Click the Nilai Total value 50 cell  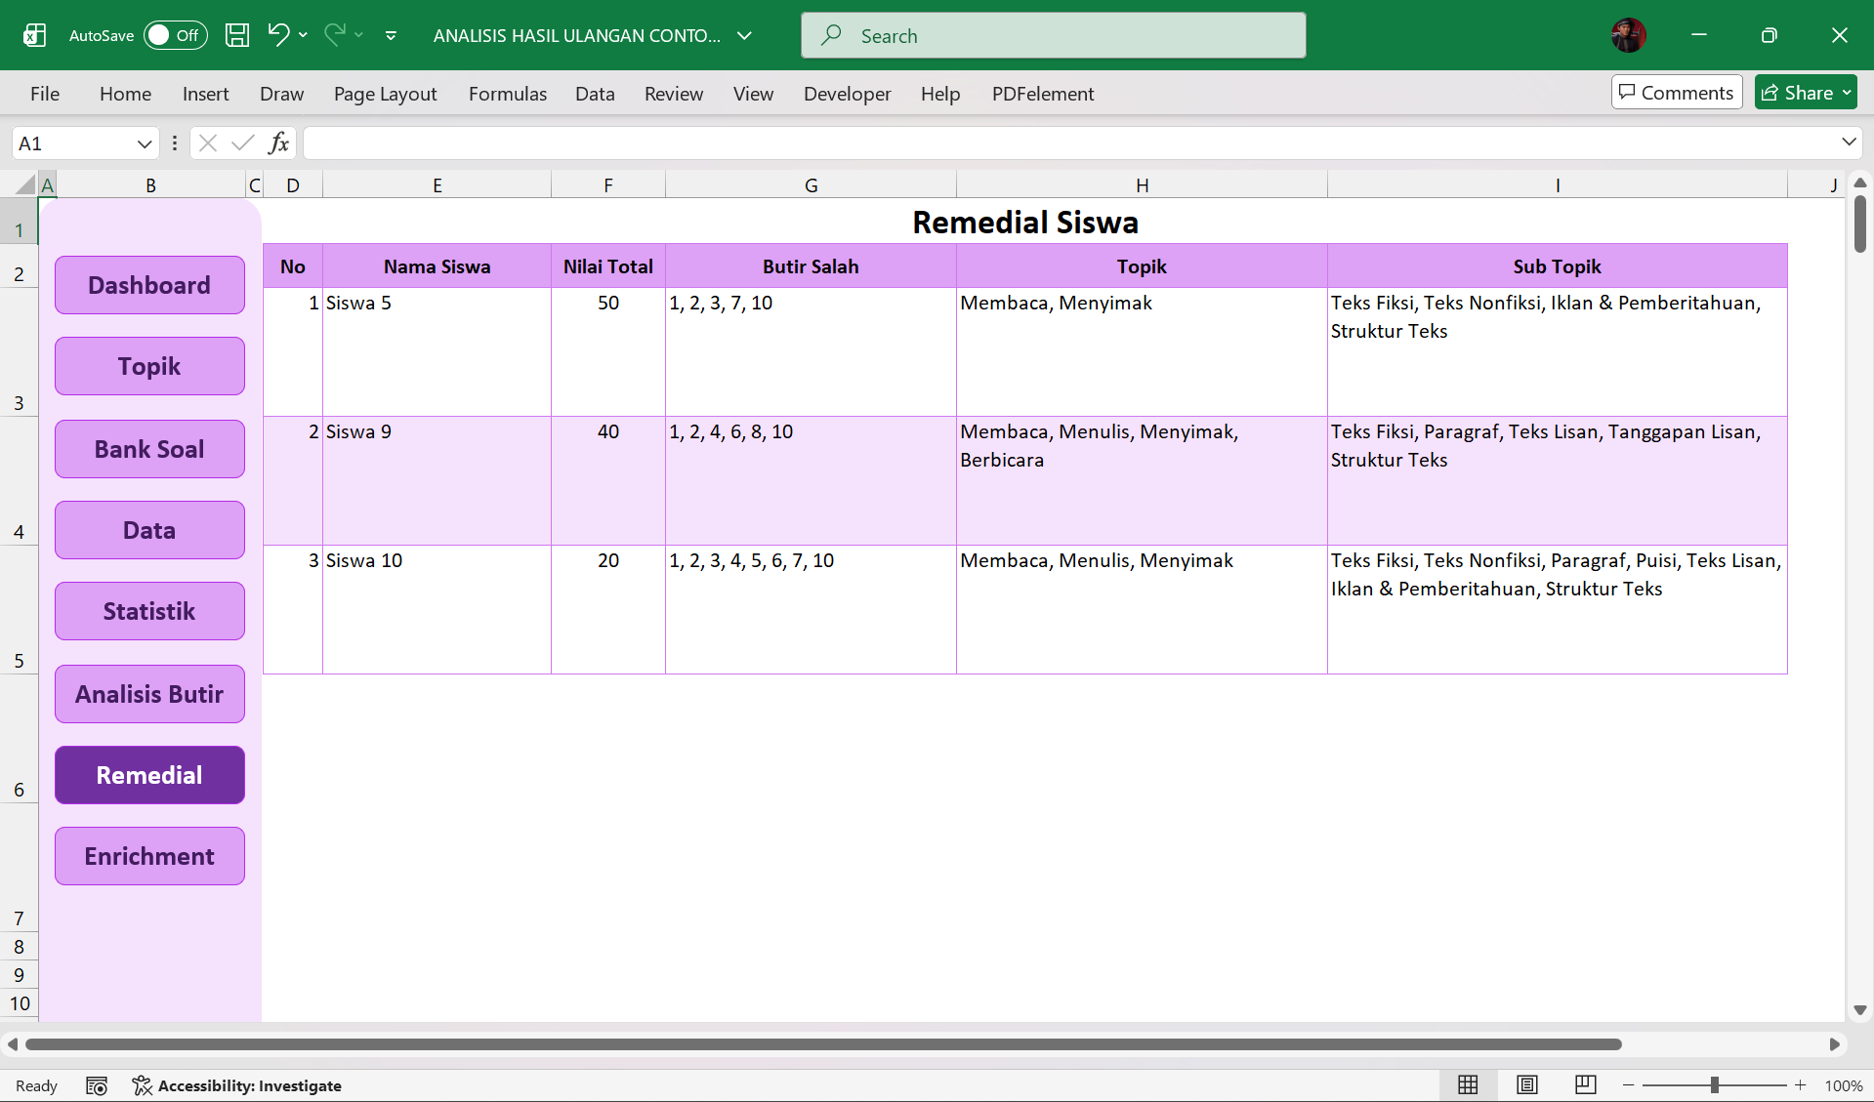[607, 352]
